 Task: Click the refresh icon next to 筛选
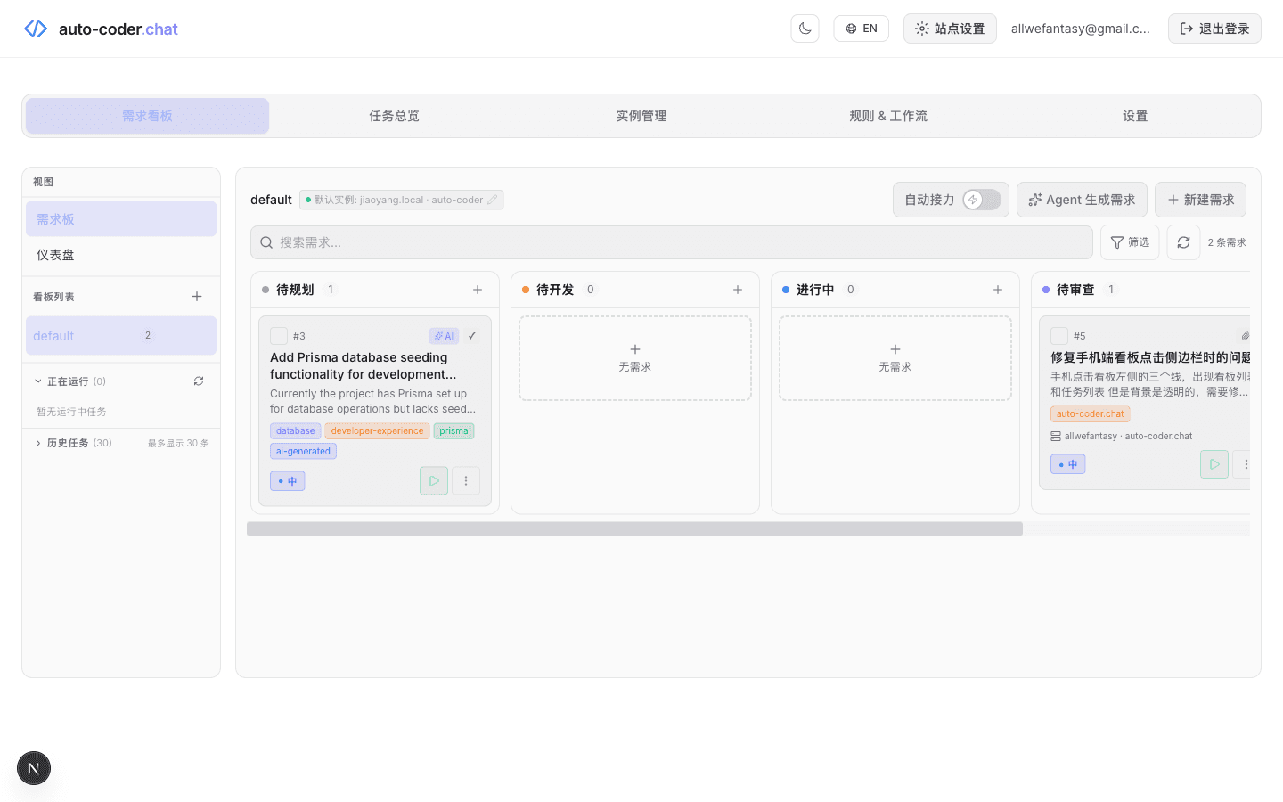pos(1183,241)
